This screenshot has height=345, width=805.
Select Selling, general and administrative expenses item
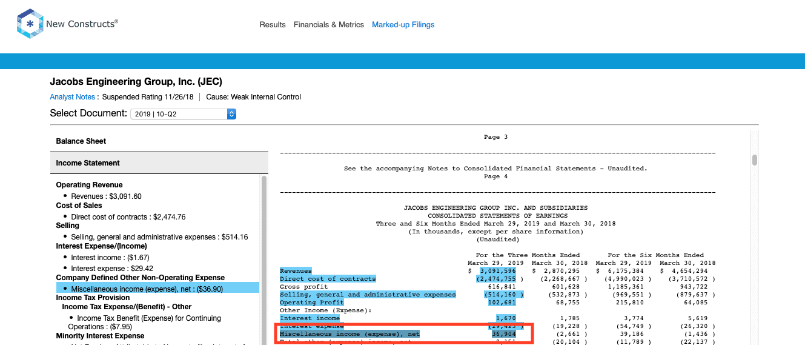tap(159, 237)
